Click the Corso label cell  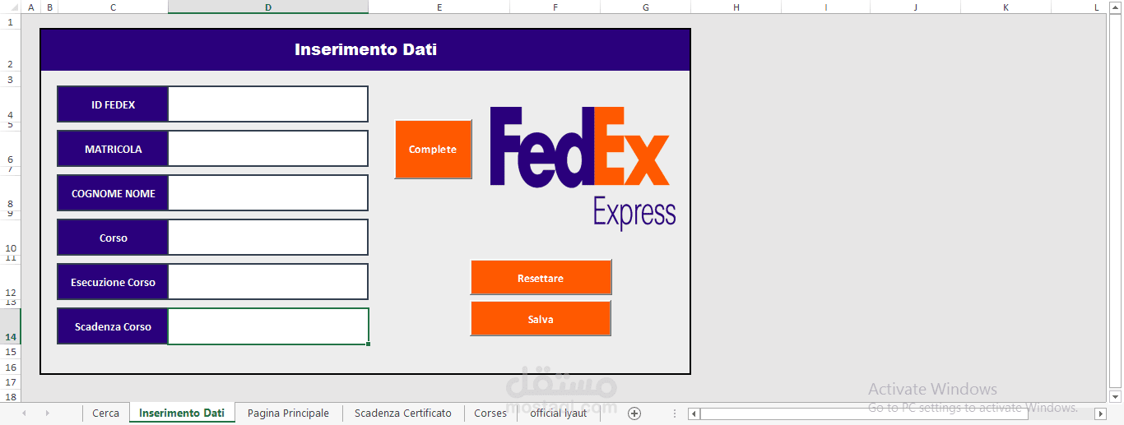pyautogui.click(x=113, y=238)
